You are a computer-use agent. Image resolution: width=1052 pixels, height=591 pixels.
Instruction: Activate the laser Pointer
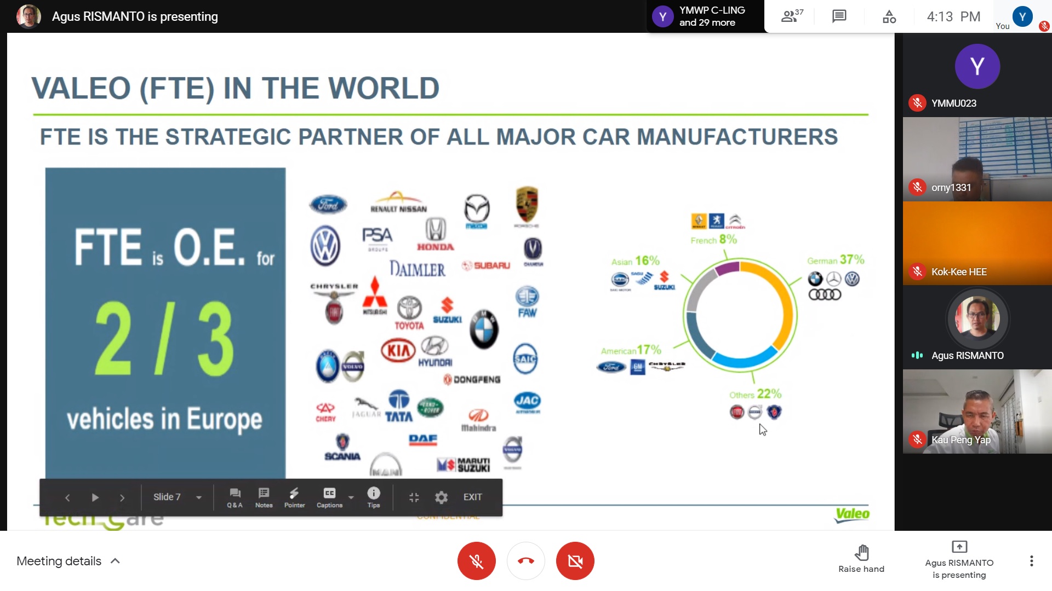coord(294,497)
